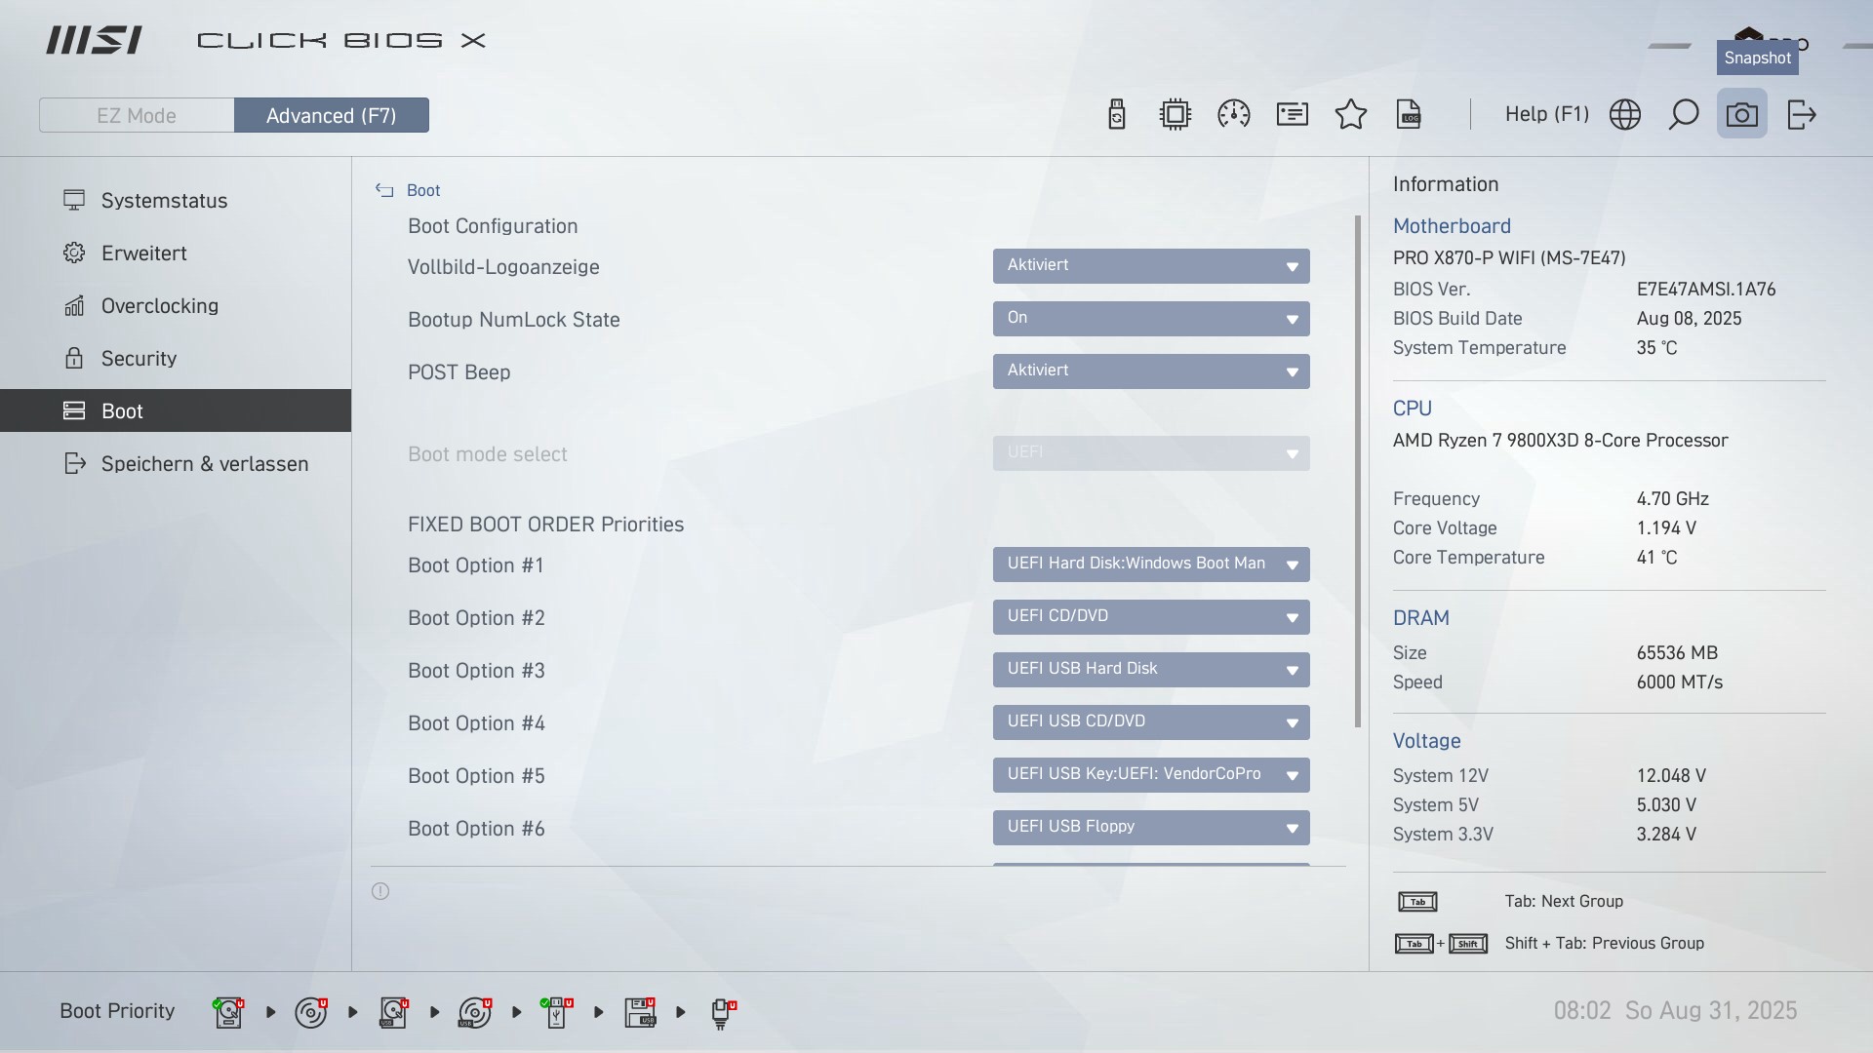Open the M-Flash USB update tool
Screen dimensions: 1873x1053
[x=1117, y=114]
